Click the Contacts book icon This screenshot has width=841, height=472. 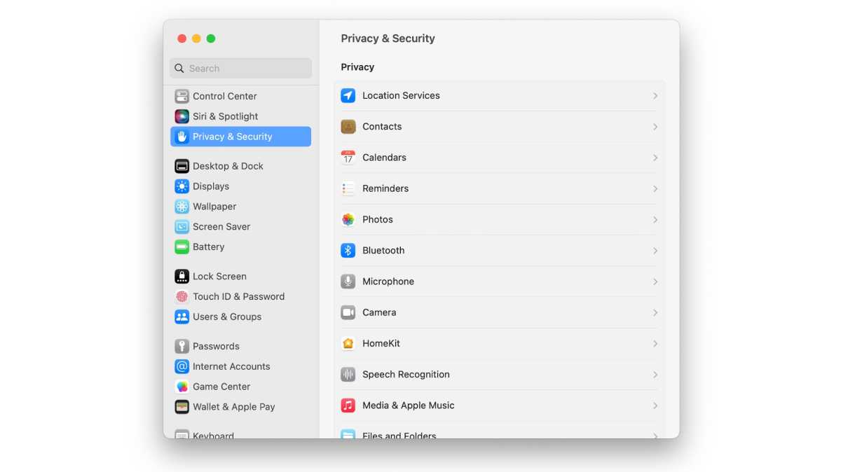[348, 127]
